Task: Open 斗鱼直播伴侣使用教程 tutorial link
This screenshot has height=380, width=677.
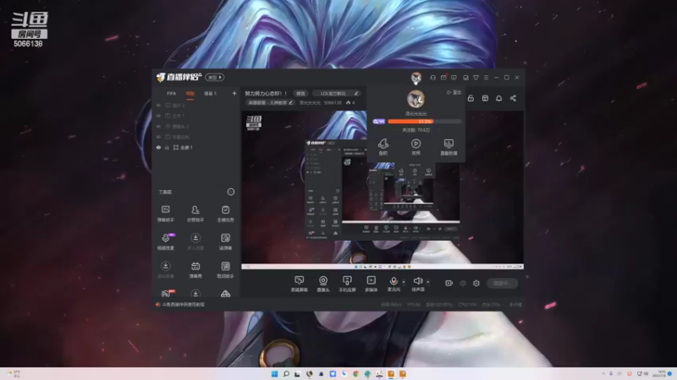Action: click(x=184, y=305)
